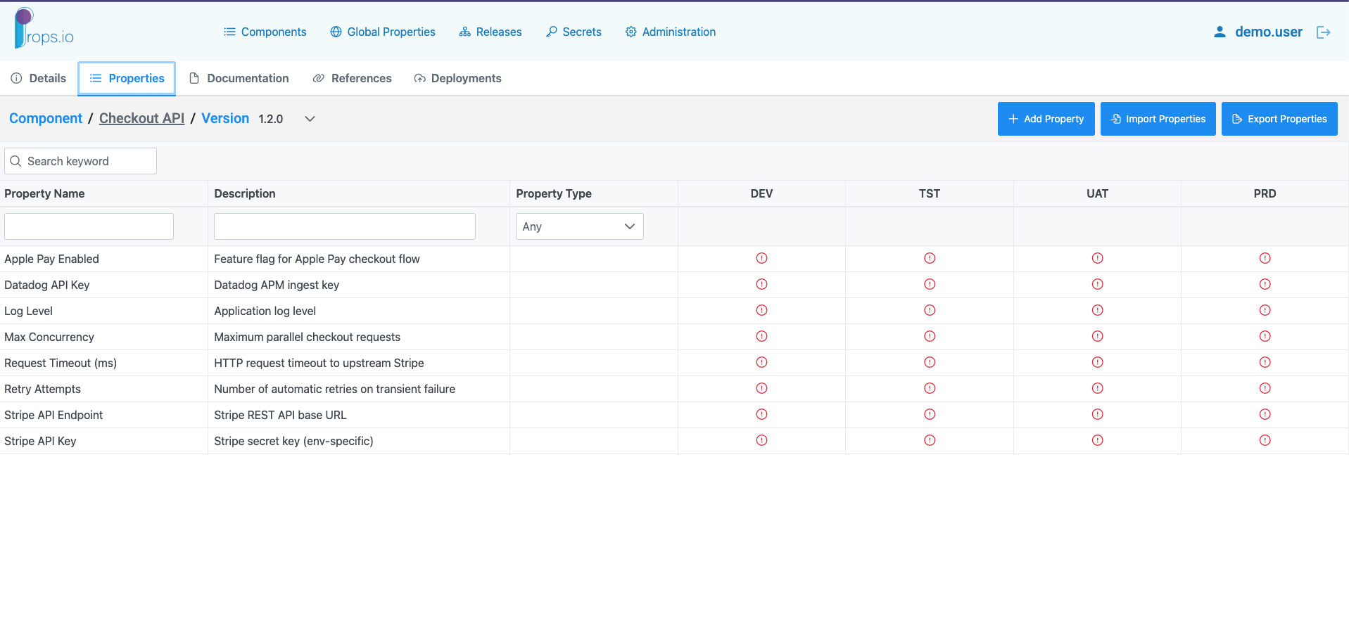Image resolution: width=1349 pixels, height=630 pixels.
Task: Click the TST warning icon for Stripe API Endpoint
Action: coord(930,414)
